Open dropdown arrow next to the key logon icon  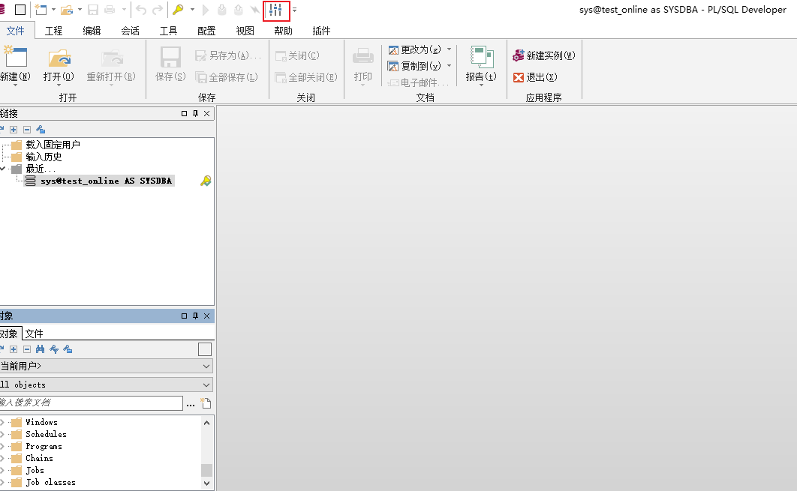[192, 10]
